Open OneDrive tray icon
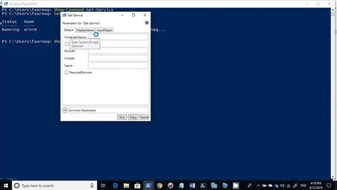 [270, 185]
